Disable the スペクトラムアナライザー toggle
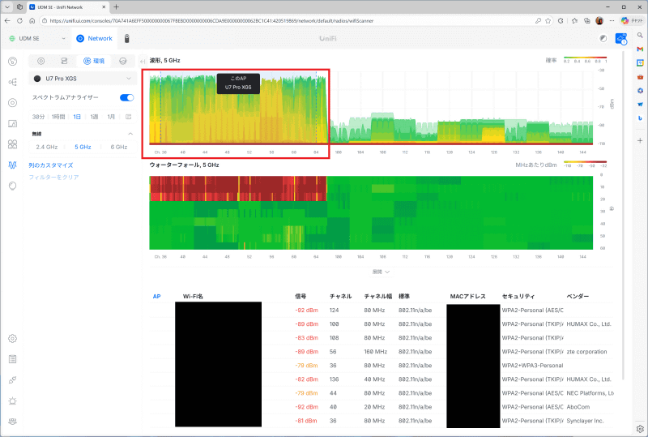648x437 pixels. click(x=127, y=97)
